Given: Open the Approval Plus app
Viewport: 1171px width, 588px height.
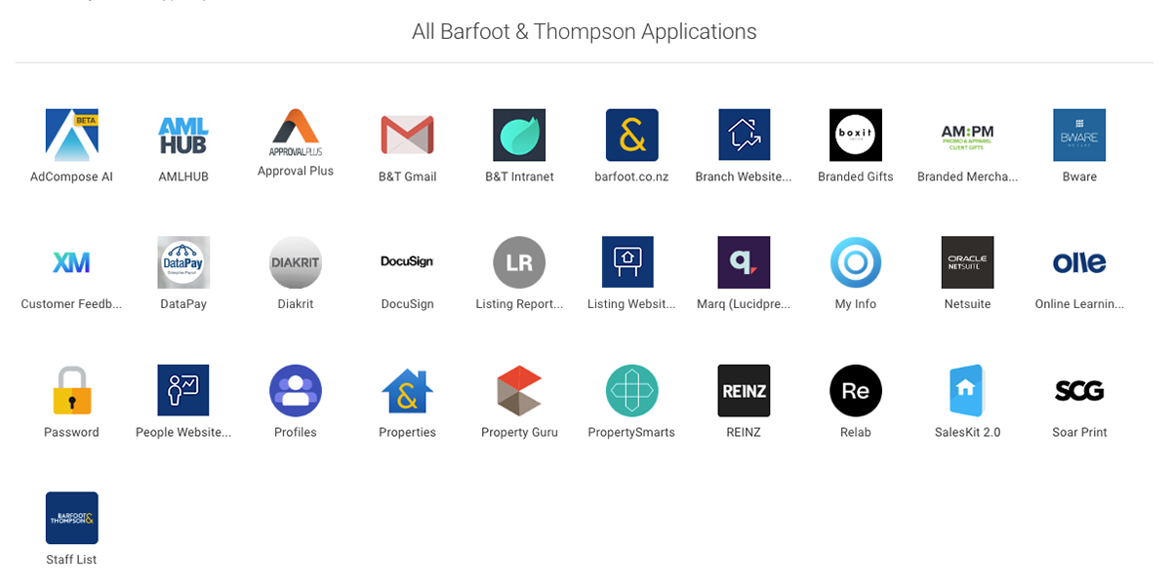Looking at the screenshot, I should click(296, 135).
